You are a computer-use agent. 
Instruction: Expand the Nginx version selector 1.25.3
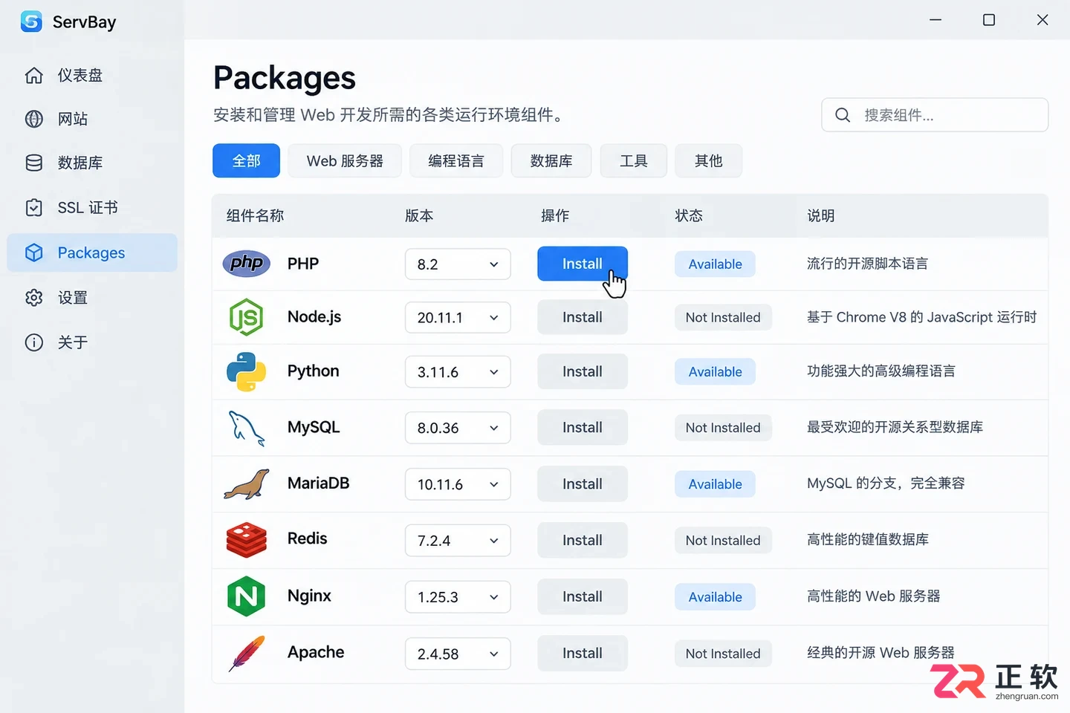458,597
